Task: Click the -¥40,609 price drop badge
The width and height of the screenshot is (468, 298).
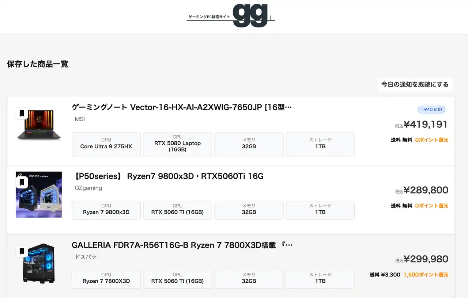Action: tap(431, 109)
